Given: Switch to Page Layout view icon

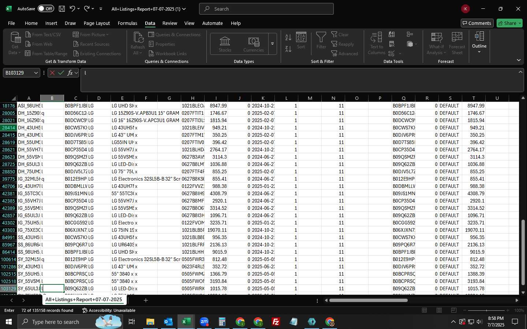Looking at the screenshot, I should pos(439,310).
